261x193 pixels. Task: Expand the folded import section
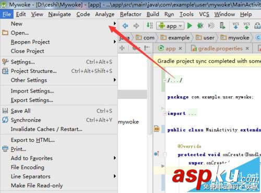(164, 113)
